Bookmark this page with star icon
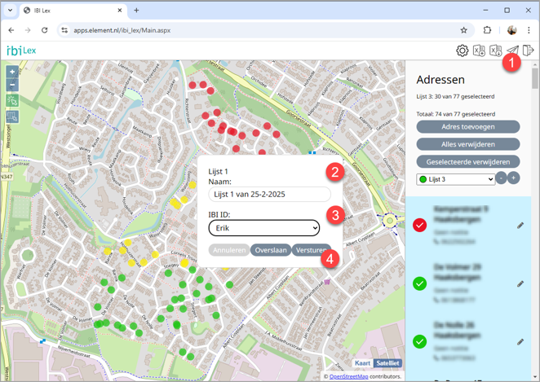This screenshot has height=382, width=540. [x=464, y=30]
